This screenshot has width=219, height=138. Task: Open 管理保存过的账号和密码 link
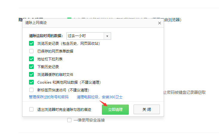pos(48,97)
